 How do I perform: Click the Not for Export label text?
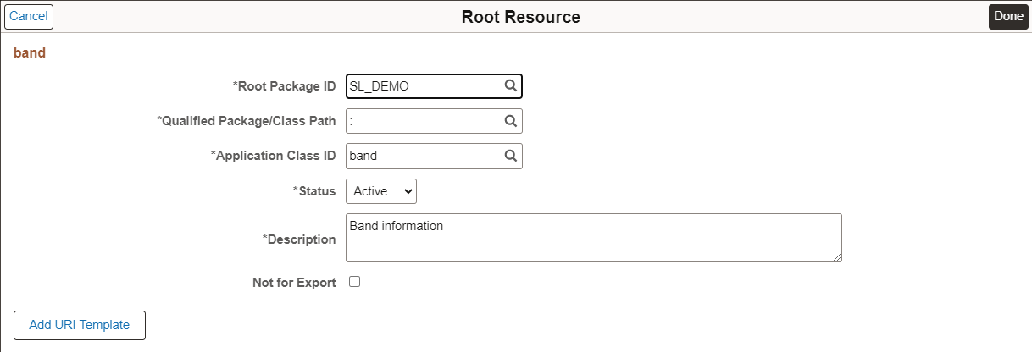tap(294, 283)
